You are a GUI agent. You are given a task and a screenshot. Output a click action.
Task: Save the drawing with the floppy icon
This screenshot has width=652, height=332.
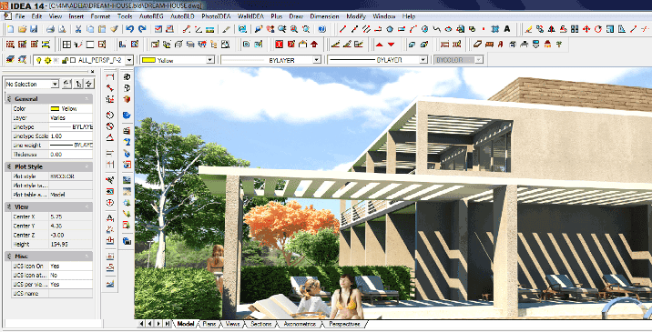[x=34, y=29]
